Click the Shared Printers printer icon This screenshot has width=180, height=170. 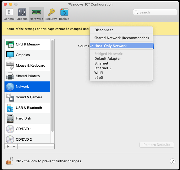pyautogui.click(x=10, y=76)
